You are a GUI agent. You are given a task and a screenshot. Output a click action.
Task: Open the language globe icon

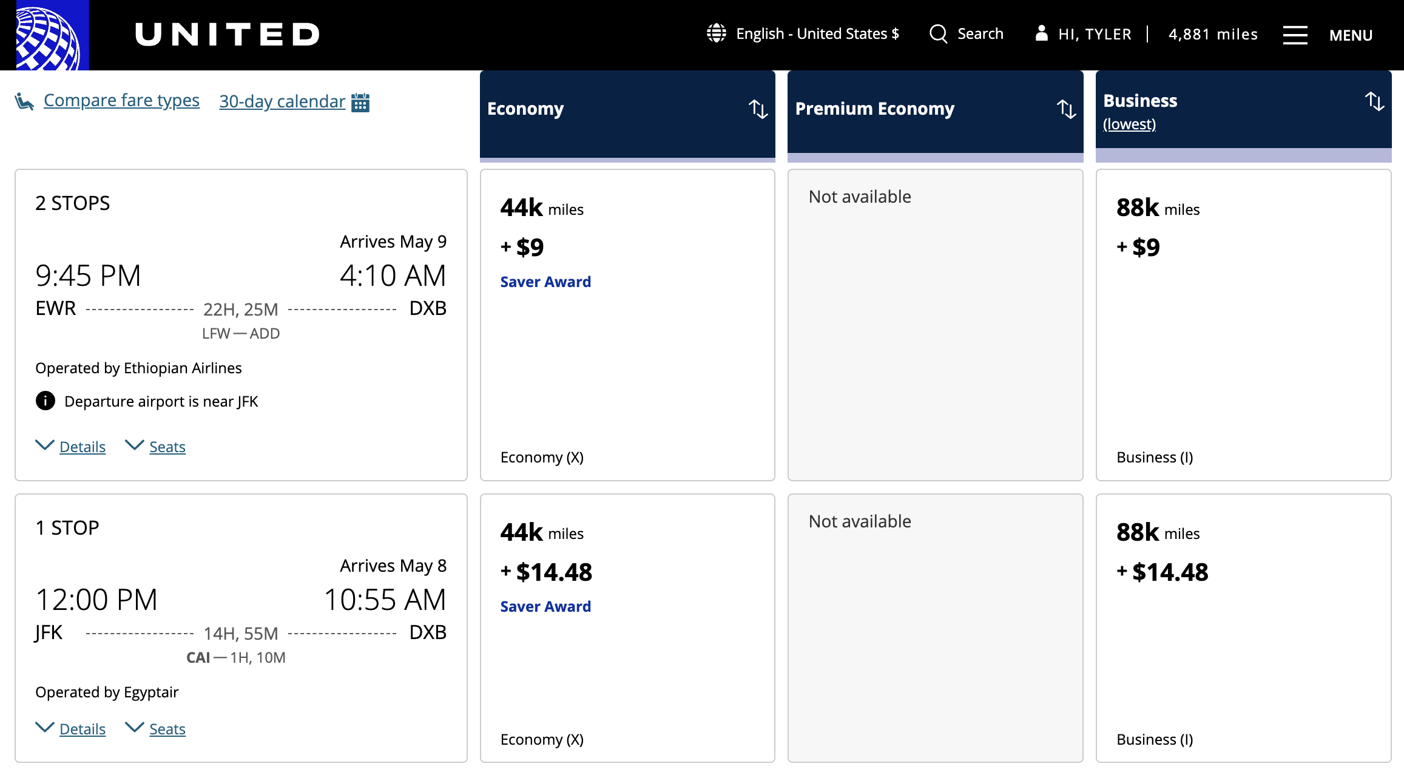716,33
